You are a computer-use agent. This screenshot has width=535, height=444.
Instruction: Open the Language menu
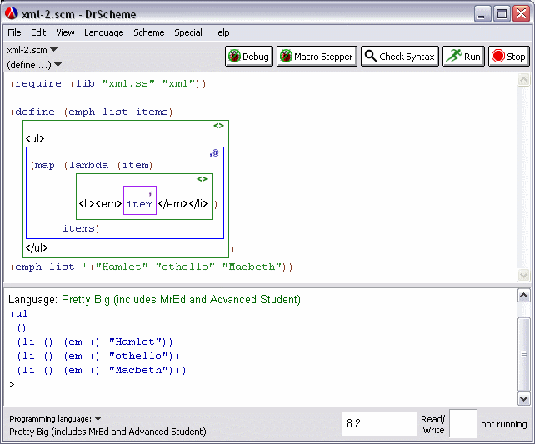103,32
